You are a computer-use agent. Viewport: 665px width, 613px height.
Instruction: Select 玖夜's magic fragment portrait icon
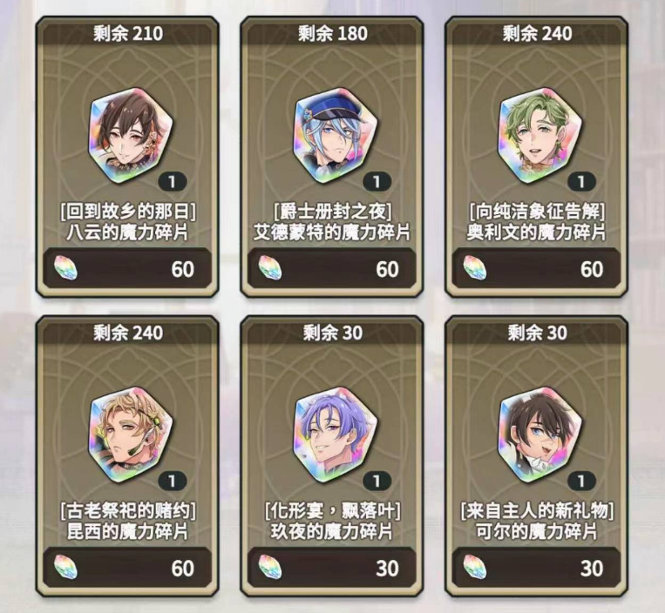(x=335, y=435)
